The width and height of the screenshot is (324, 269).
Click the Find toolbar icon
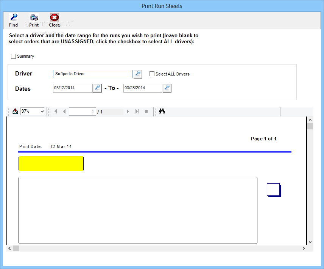(14, 20)
